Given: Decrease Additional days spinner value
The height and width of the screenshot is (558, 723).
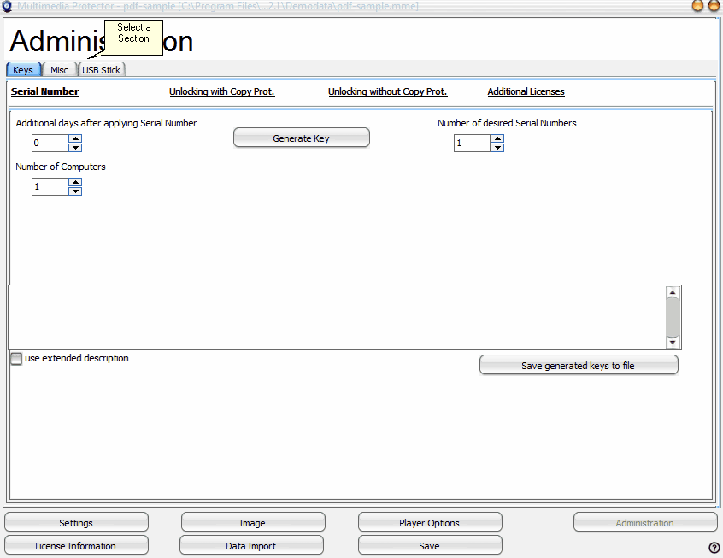Looking at the screenshot, I should pos(75,148).
